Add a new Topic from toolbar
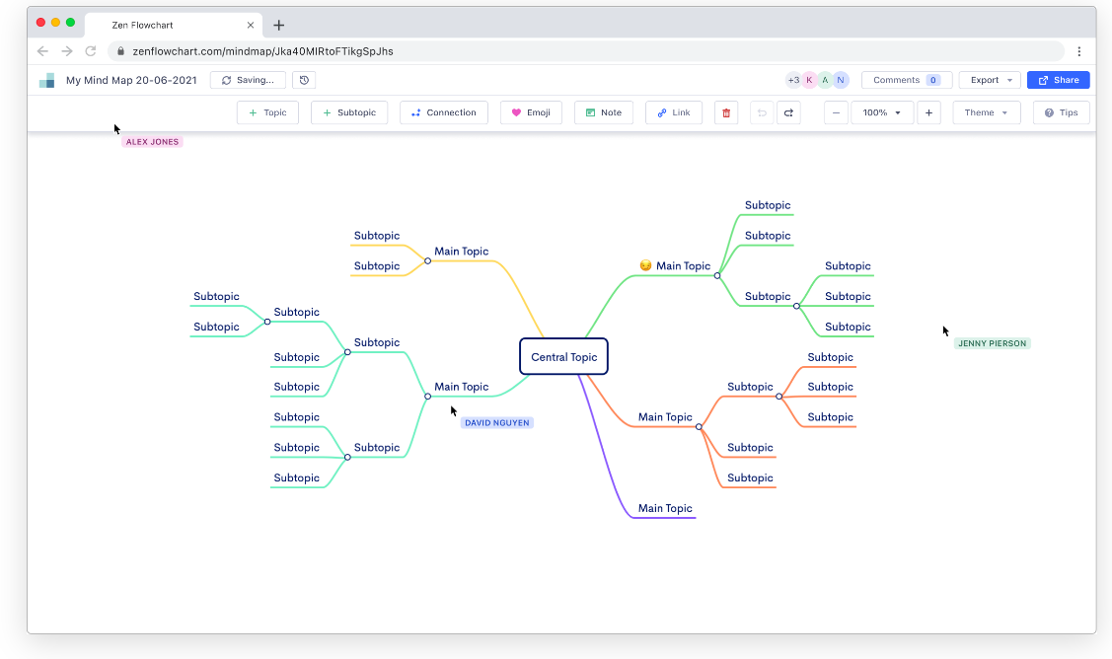The height and width of the screenshot is (659, 1112). [267, 112]
